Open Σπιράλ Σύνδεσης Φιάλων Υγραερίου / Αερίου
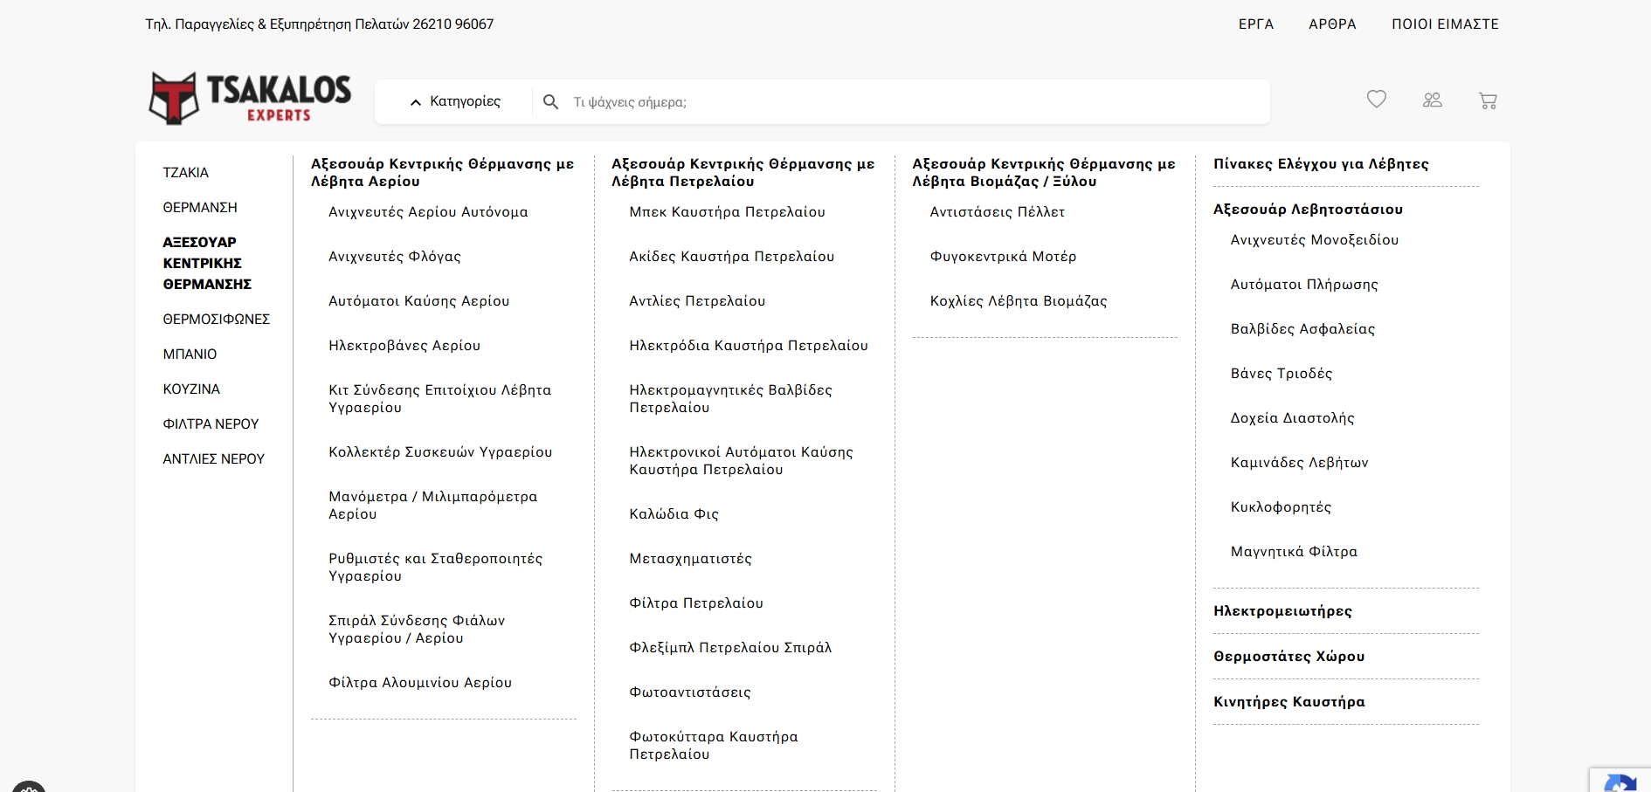The width and height of the screenshot is (1651, 792). (417, 630)
